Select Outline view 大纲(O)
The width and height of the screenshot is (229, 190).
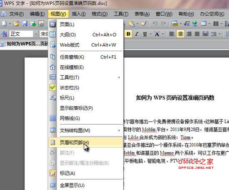[86, 35]
